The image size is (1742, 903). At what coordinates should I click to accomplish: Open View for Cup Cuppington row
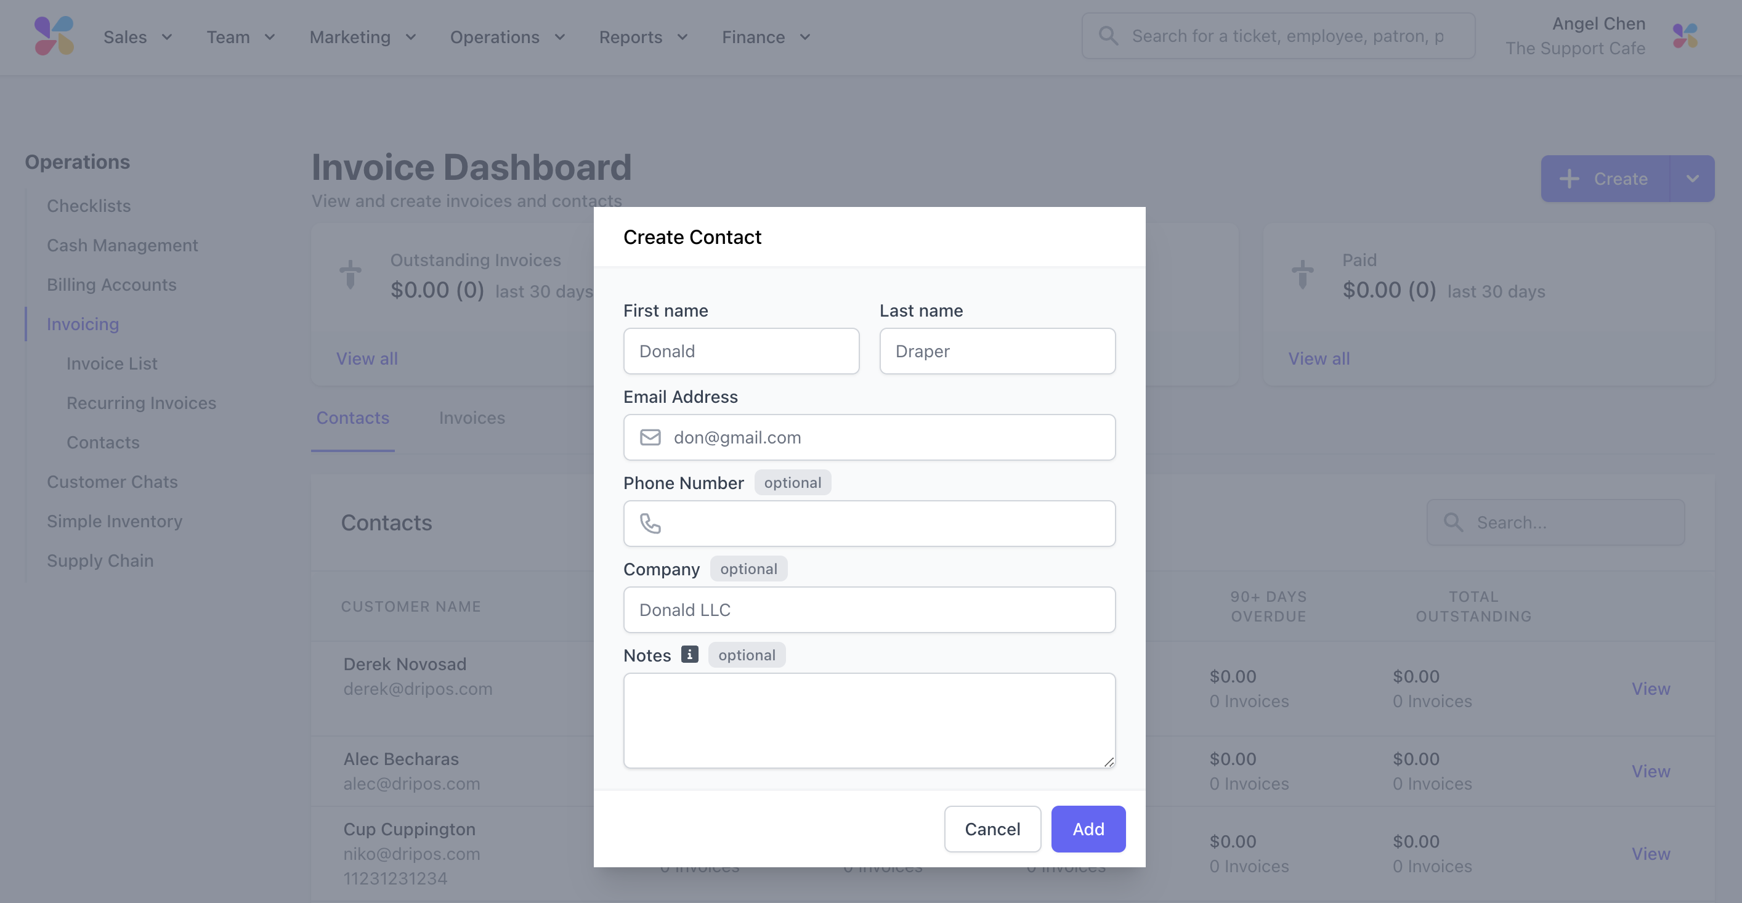[1651, 854]
